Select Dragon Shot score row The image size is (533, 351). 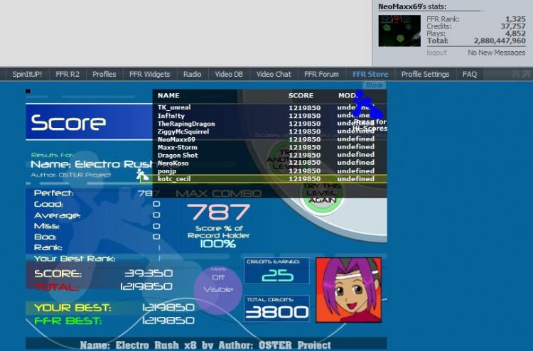pyautogui.click(x=269, y=155)
